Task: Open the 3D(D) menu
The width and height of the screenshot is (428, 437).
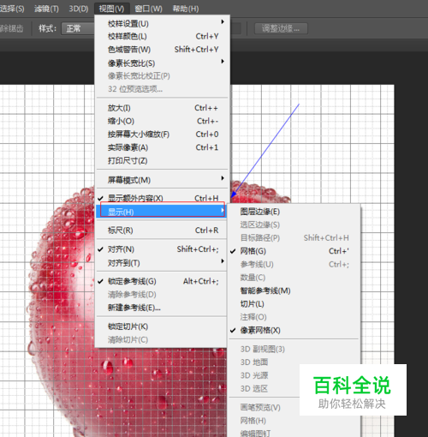Action: 79,9
